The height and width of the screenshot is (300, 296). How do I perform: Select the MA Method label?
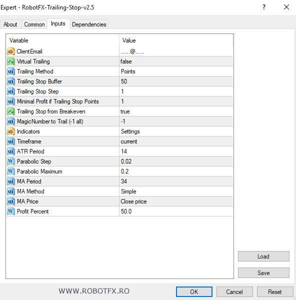tap(30, 191)
